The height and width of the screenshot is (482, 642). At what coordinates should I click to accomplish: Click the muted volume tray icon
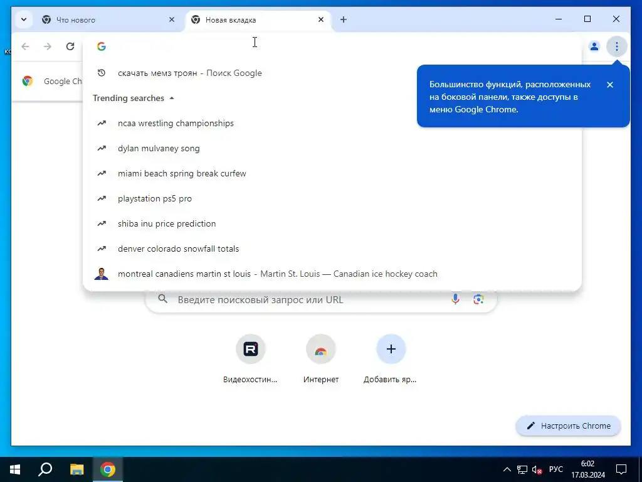click(x=537, y=469)
